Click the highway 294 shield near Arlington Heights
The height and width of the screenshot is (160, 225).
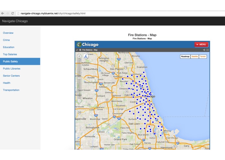point(119,59)
